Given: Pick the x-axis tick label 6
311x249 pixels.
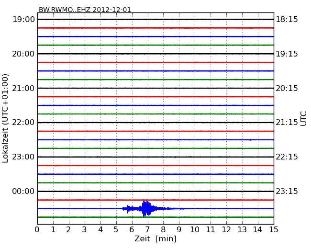Looking at the screenshot, I should [x=132, y=229].
